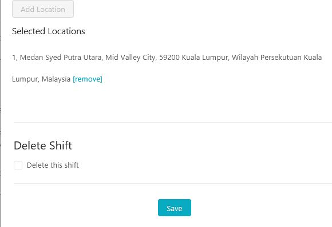332x227 pixels.
Task: Click the word 'Malaysia' before remove link
Action: pos(56,79)
